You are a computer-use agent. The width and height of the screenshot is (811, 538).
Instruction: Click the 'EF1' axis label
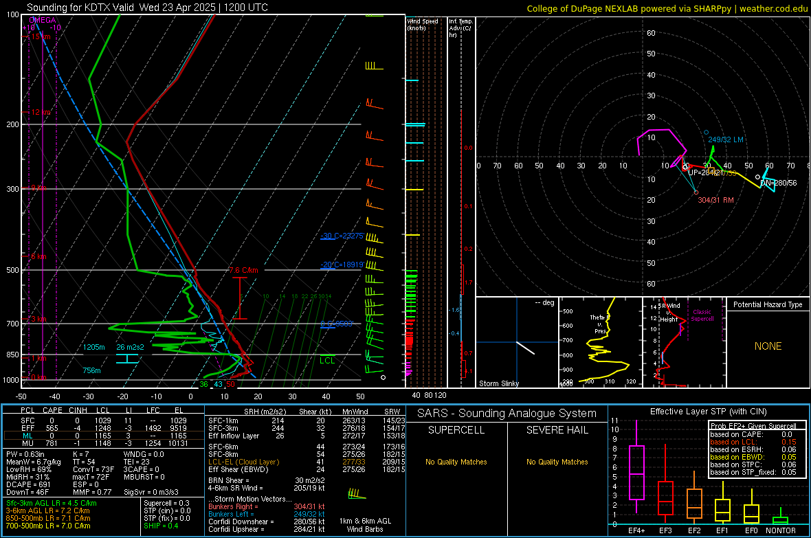coord(722,530)
